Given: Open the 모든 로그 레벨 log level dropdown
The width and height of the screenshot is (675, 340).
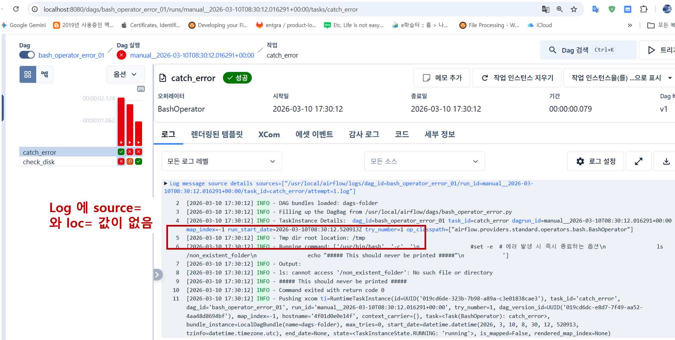Looking at the screenshot, I should coord(221,161).
